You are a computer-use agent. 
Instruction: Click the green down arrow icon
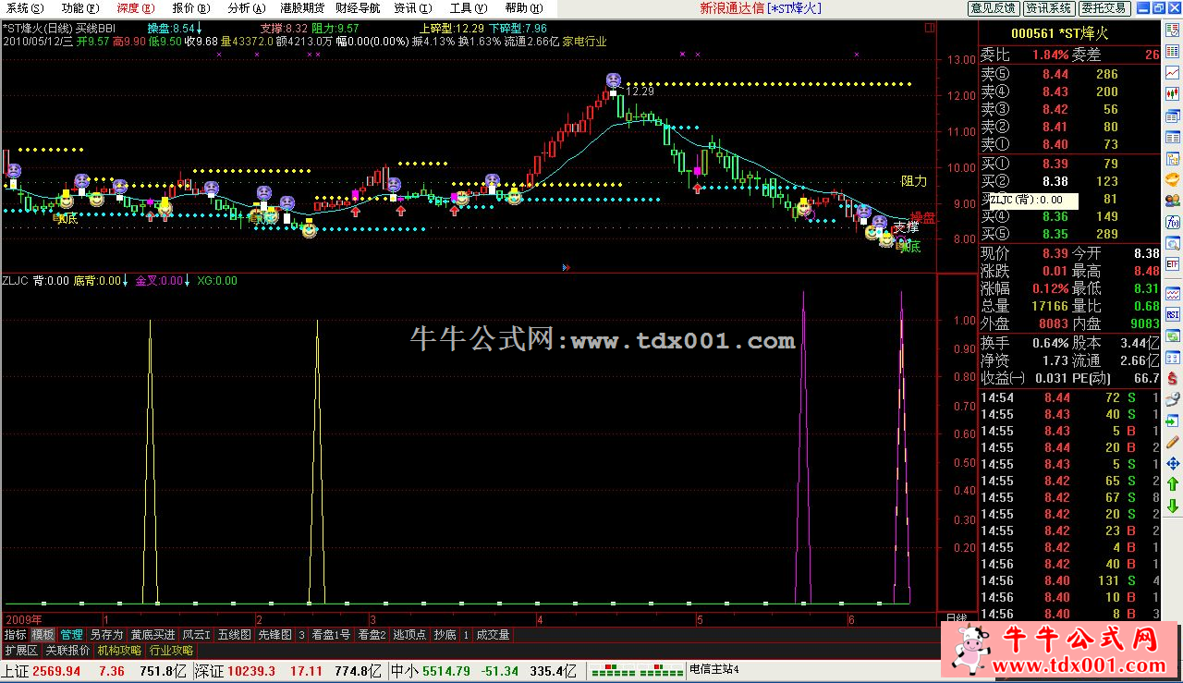[x=1173, y=506]
